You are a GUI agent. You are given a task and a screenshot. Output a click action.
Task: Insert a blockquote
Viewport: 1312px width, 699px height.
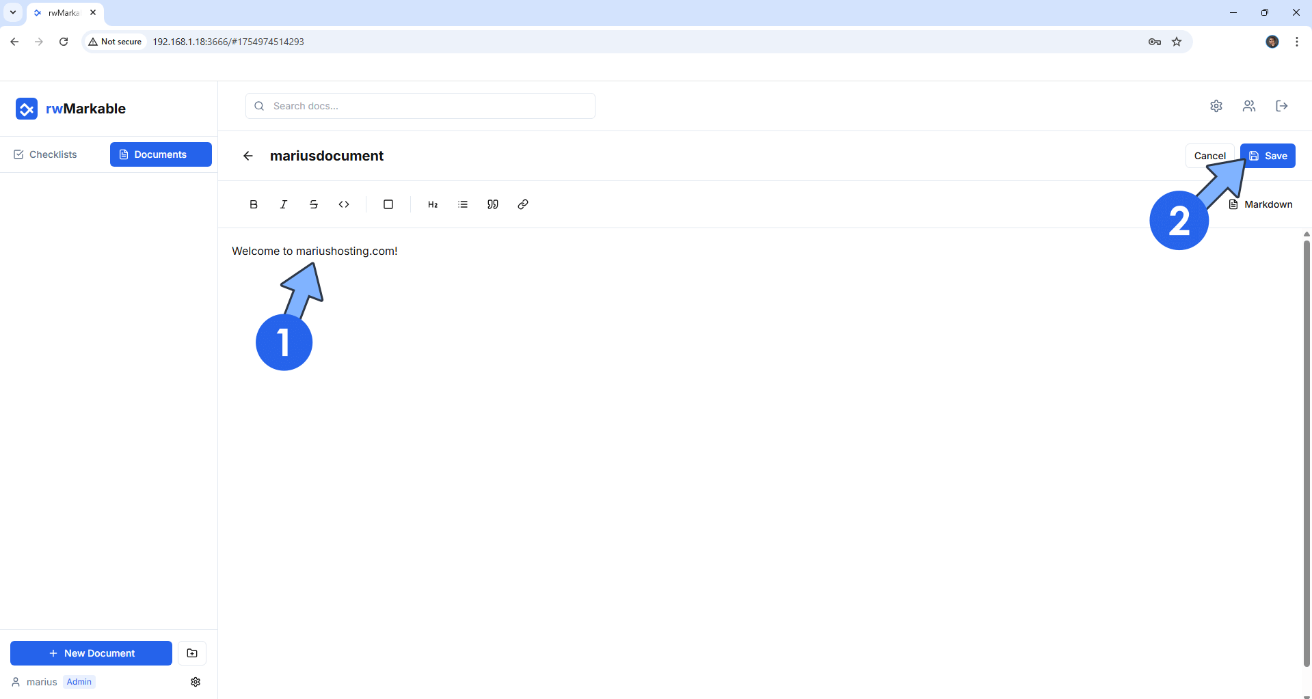[x=493, y=204]
